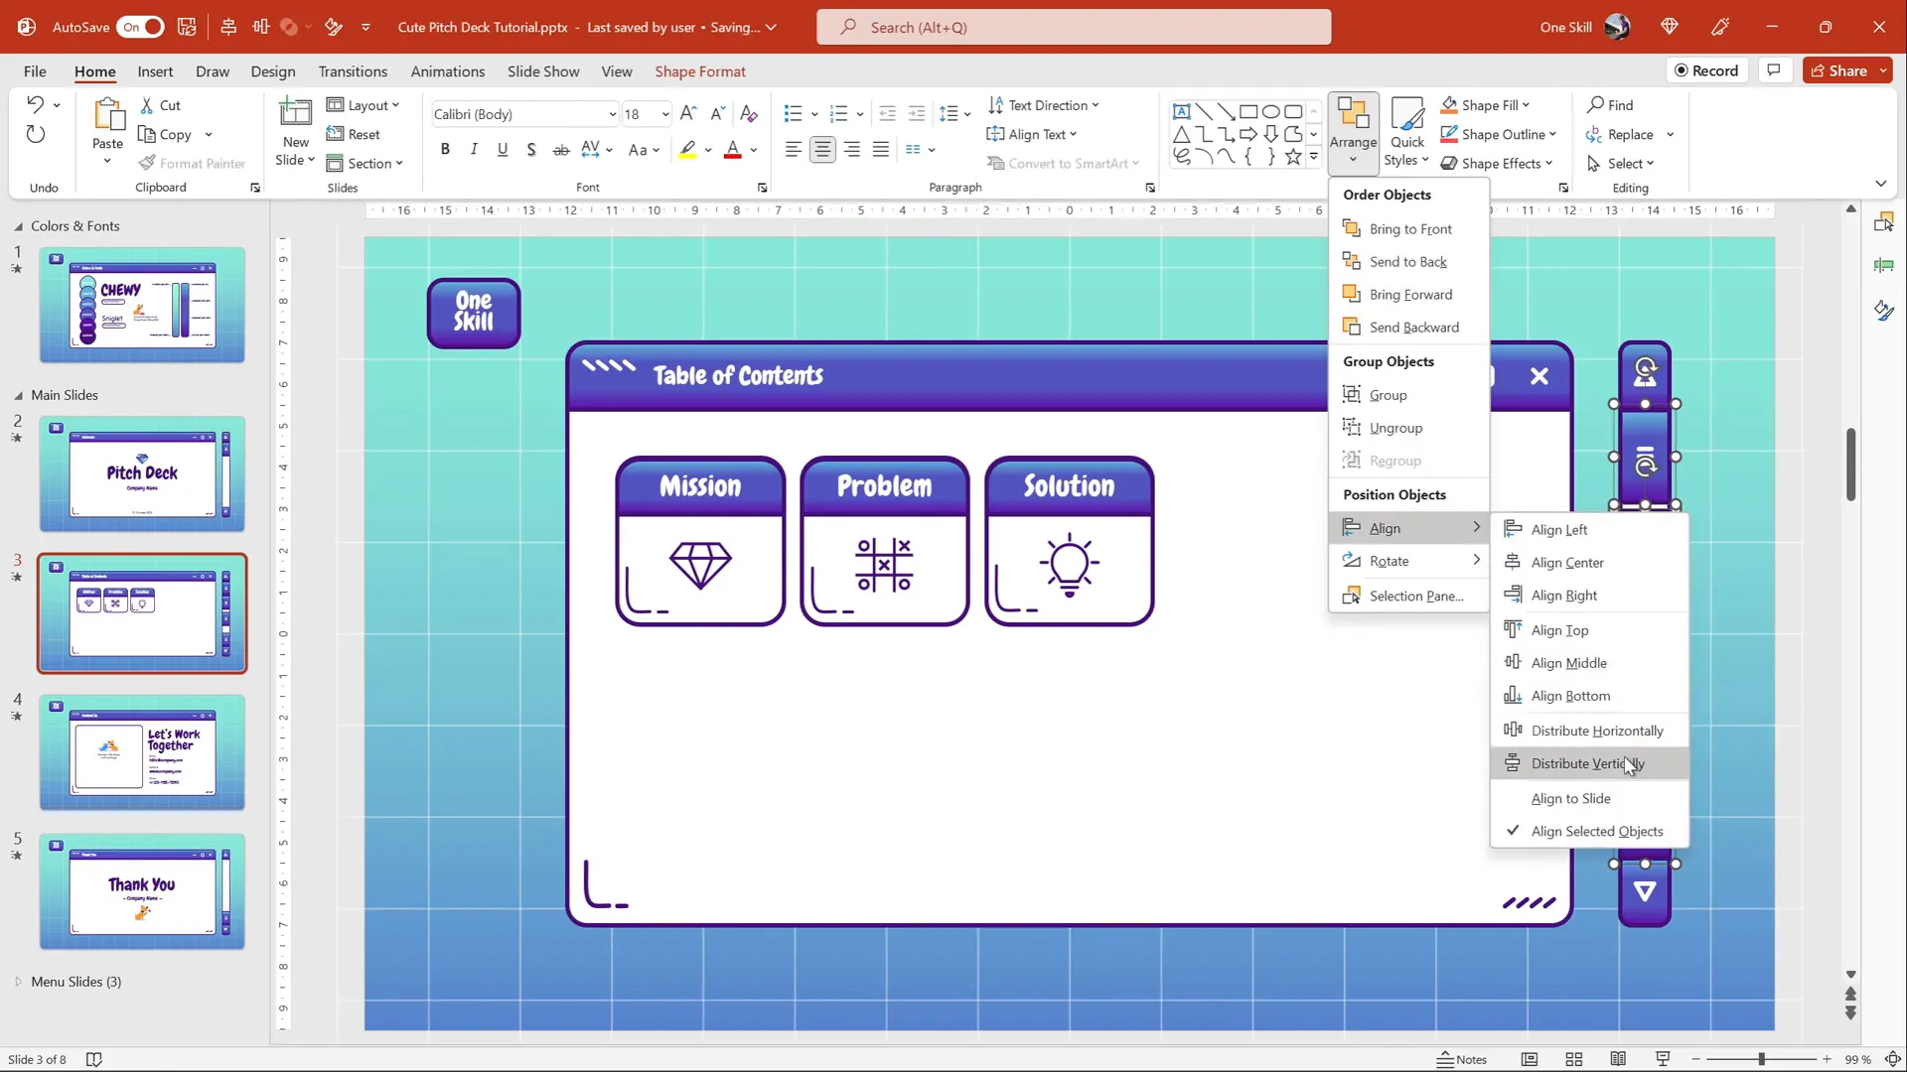Open the Shape Fill dropdown
Screen dimensions: 1907x1072
click(1486, 105)
